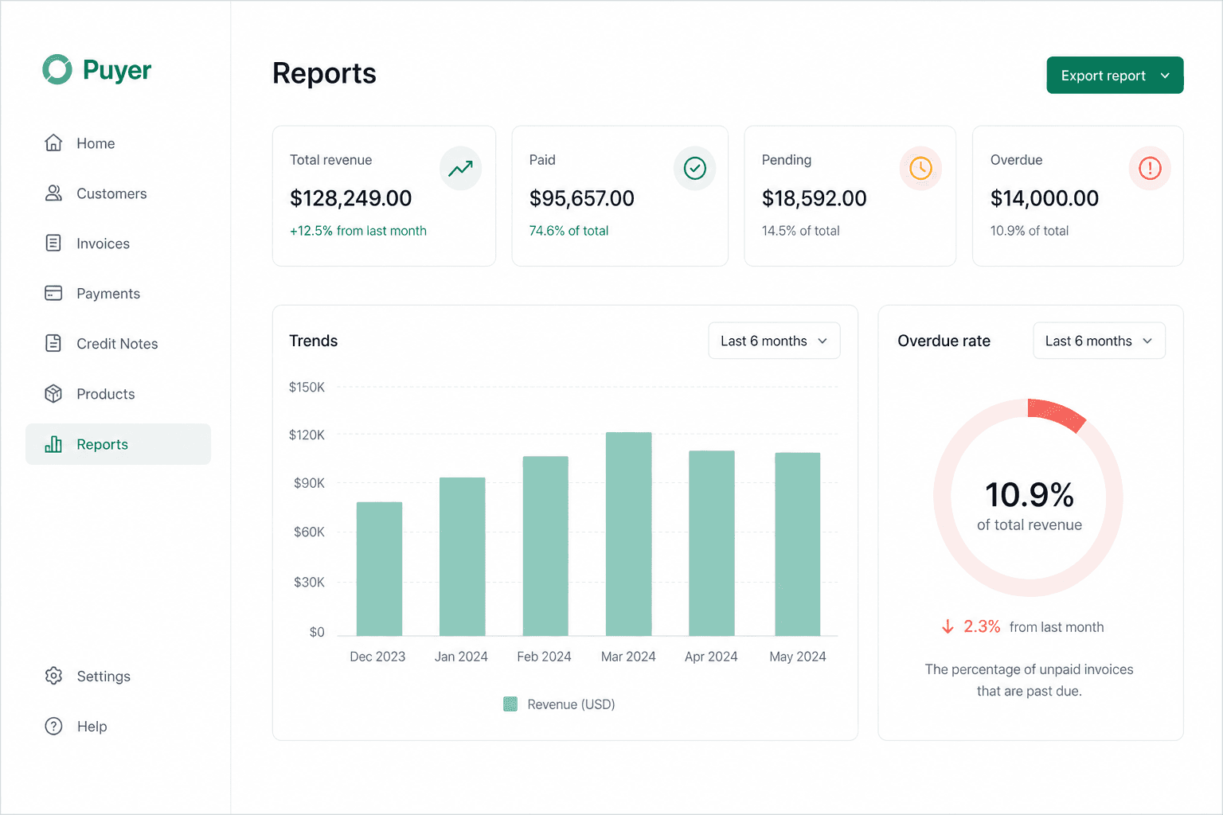The width and height of the screenshot is (1223, 815).
Task: Click the $90K axis label
Action: 309,483
